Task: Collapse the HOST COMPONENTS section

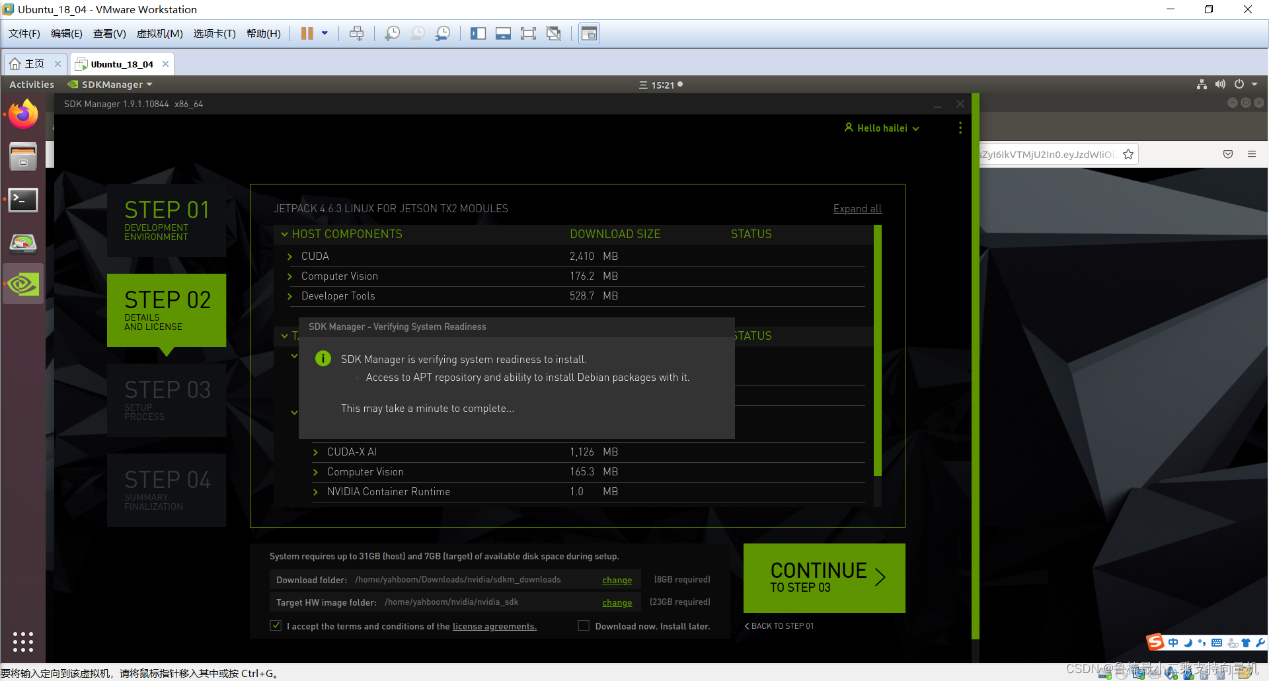Action: [x=284, y=234]
